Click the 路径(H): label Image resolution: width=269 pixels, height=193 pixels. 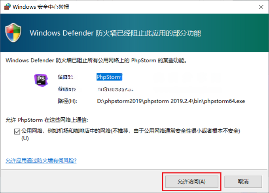click(x=67, y=101)
